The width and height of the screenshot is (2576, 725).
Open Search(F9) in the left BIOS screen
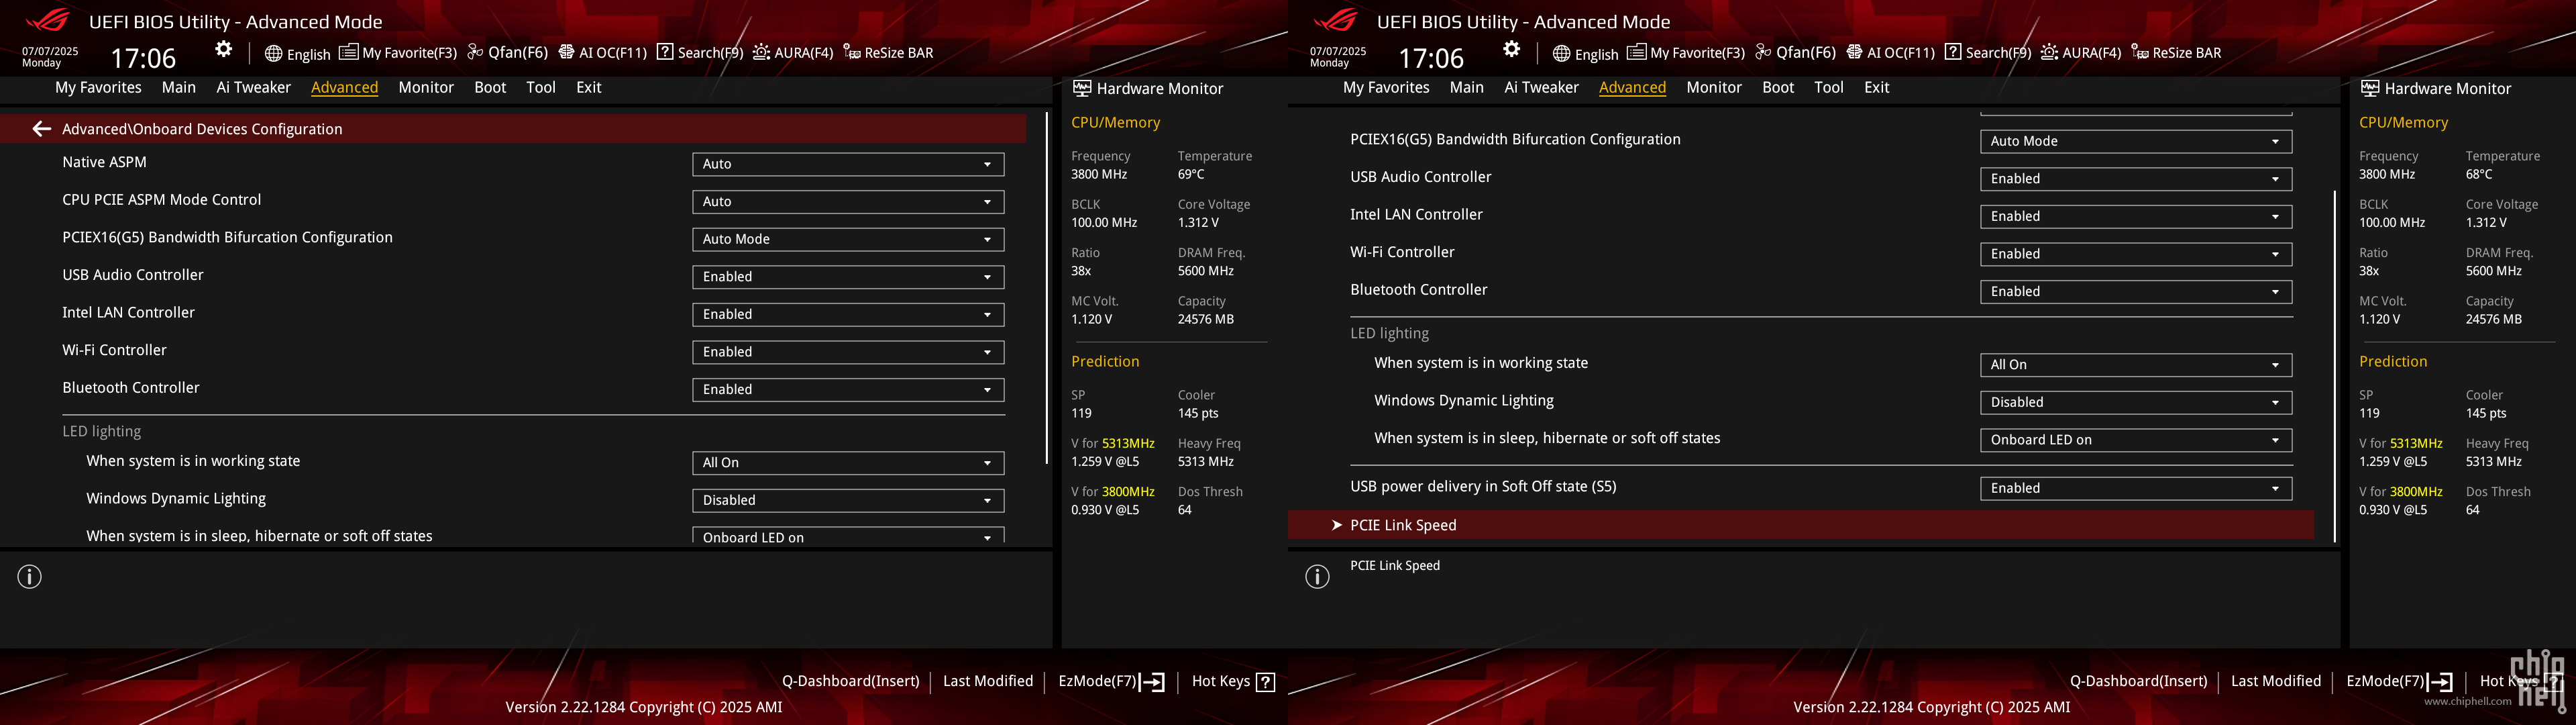(700, 53)
